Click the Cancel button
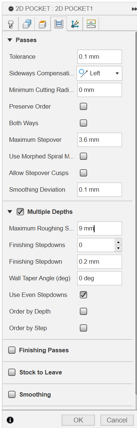Viewport: 137px width, 428px height. tap(117, 420)
